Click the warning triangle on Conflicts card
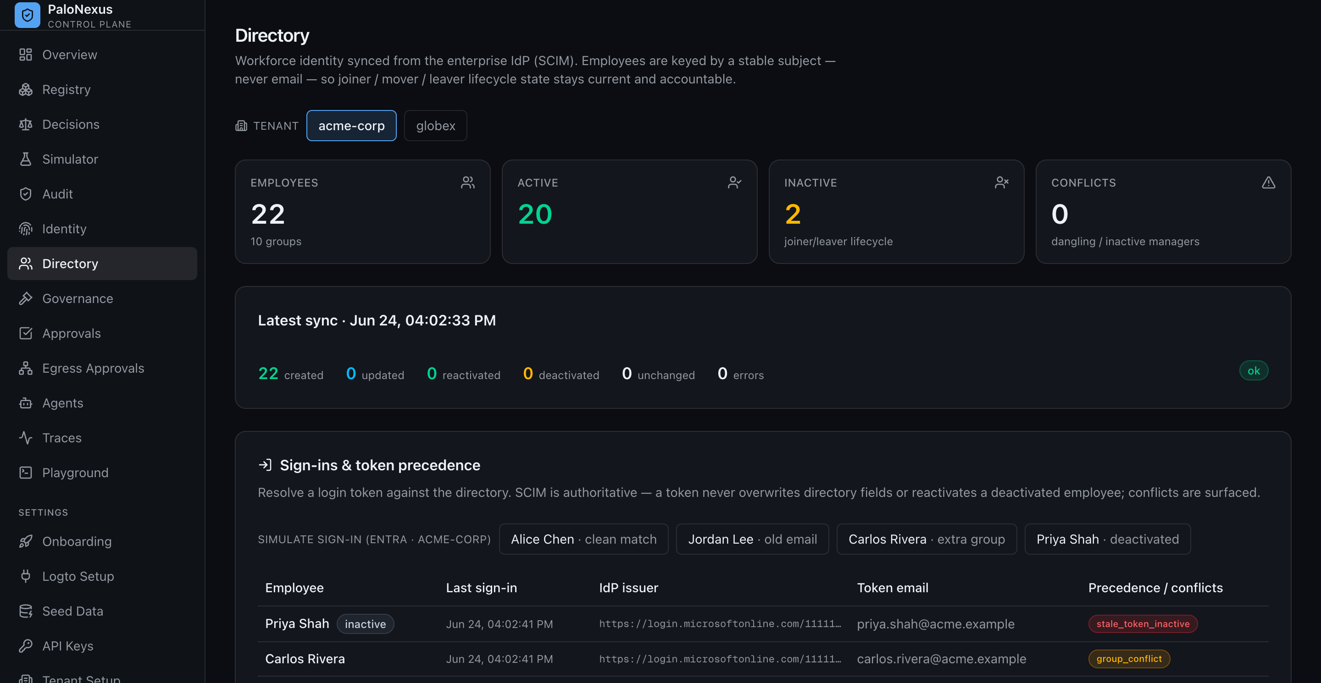Screen dimensions: 1321x683 tap(1269, 183)
